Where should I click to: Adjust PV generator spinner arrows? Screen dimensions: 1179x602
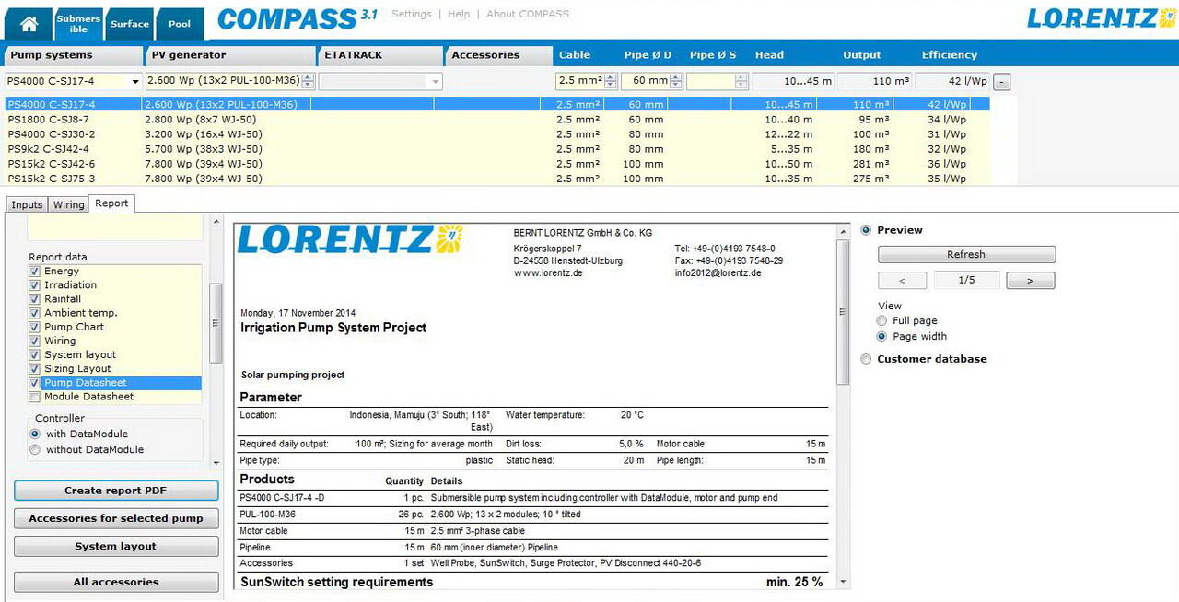pyautogui.click(x=308, y=81)
